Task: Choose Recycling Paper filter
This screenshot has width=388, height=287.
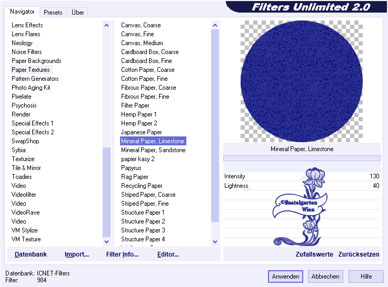Action: click(x=142, y=186)
